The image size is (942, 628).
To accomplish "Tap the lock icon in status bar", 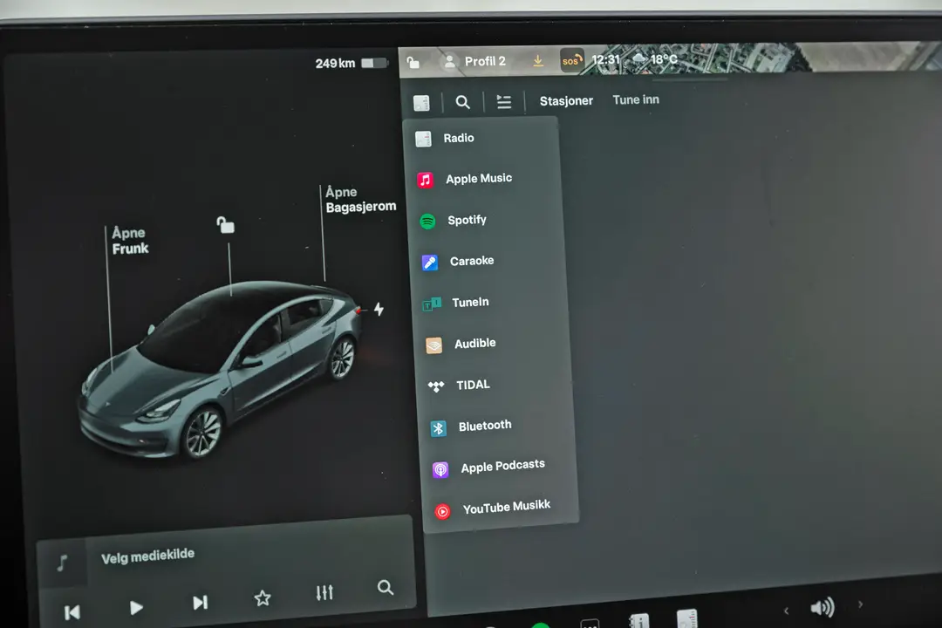I will (x=413, y=63).
